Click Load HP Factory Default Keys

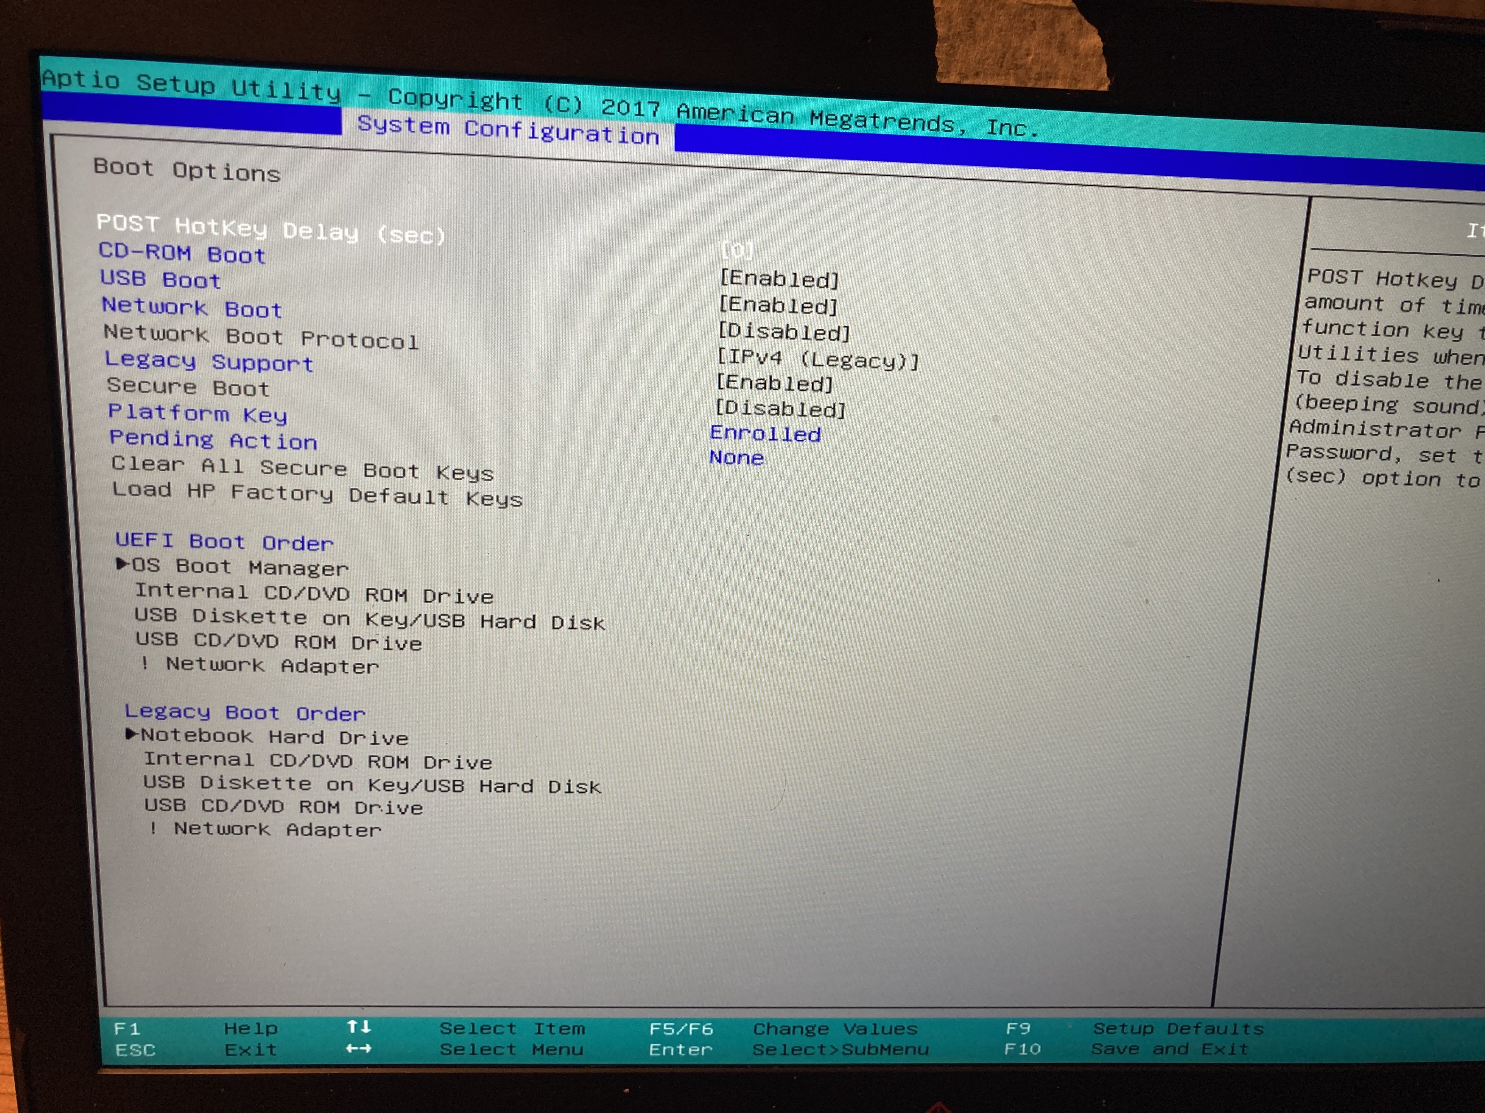(317, 494)
